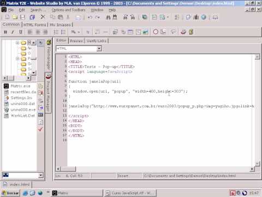The width and height of the screenshot is (262, 197).
Task: Switch to the My Images tab
Action: point(60,25)
